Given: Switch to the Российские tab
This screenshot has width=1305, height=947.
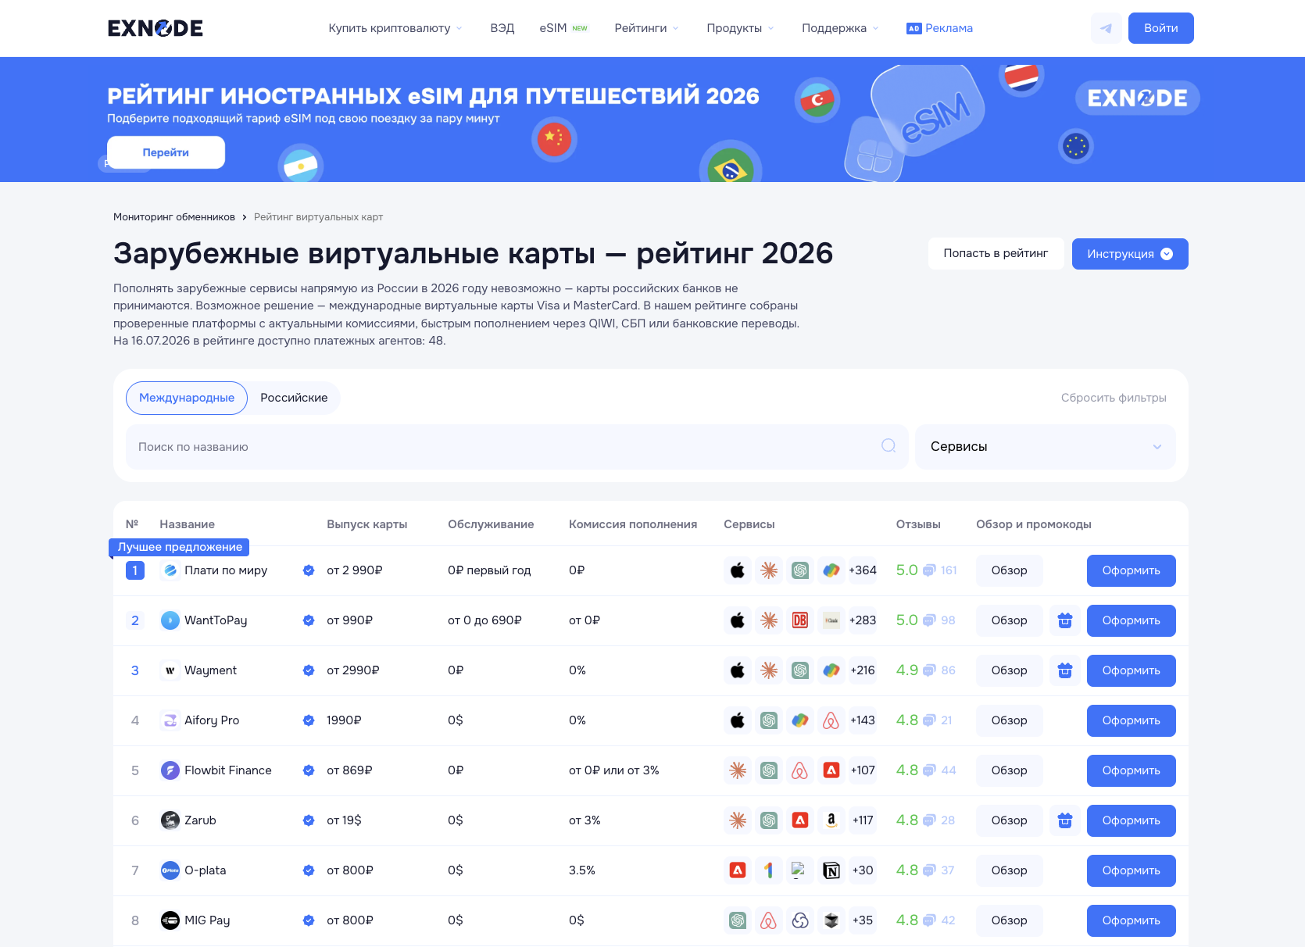Looking at the screenshot, I should coord(294,398).
